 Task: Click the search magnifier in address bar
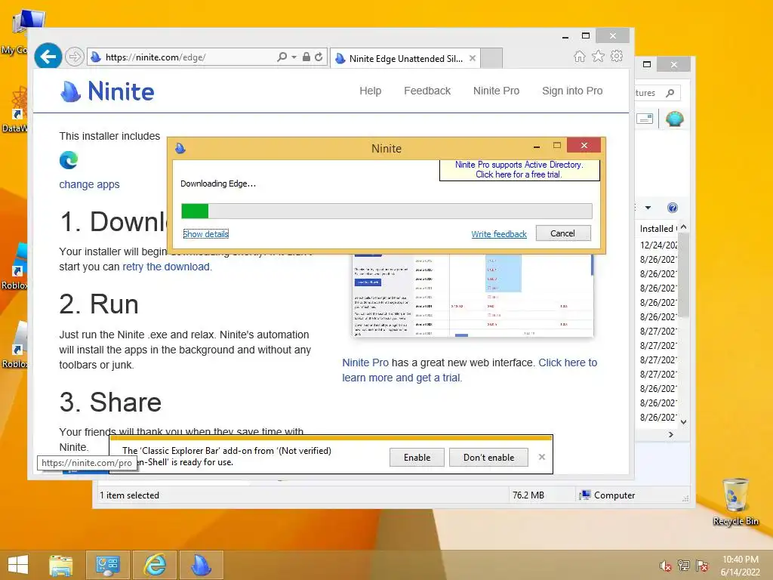click(x=282, y=57)
